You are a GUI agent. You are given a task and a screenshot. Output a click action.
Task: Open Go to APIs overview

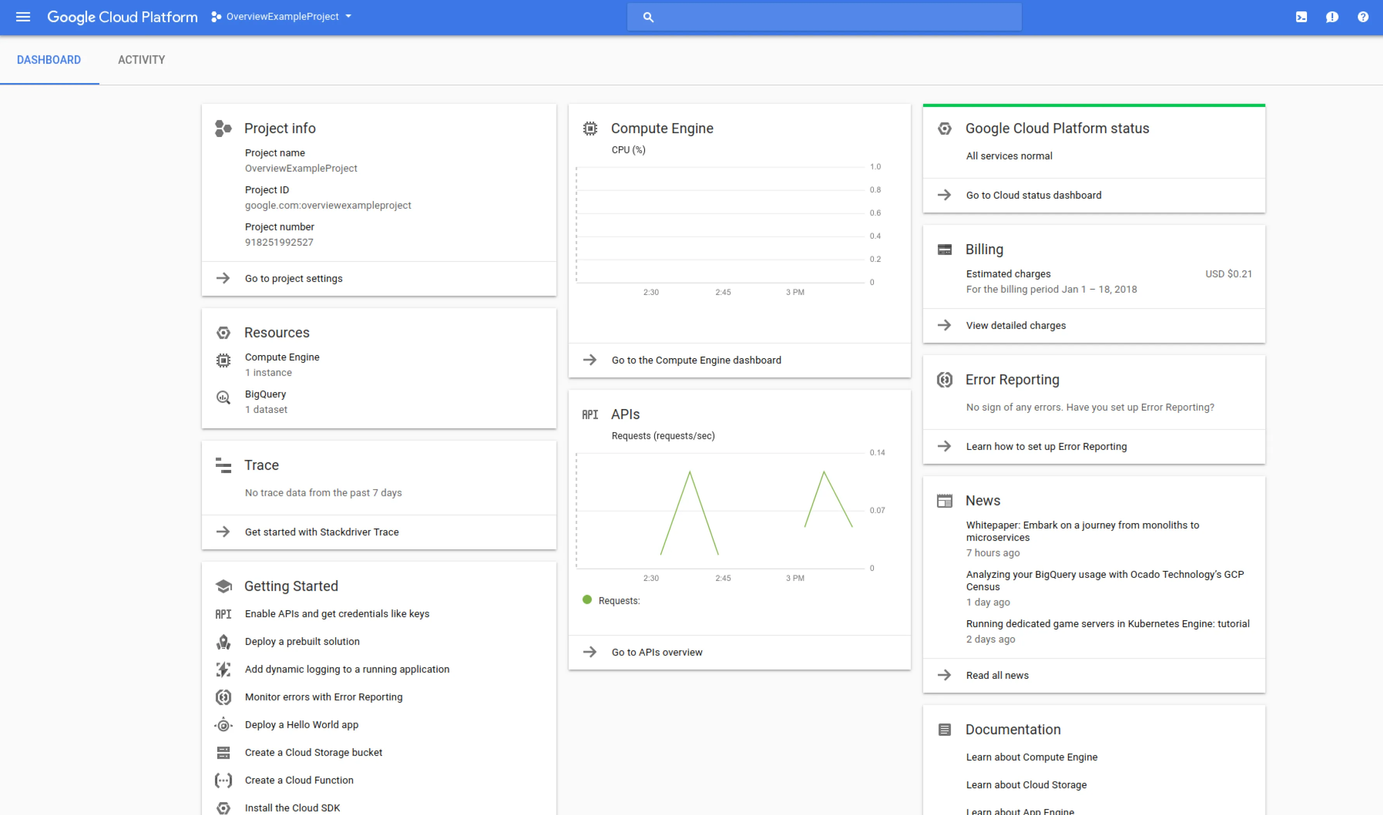[x=740, y=652]
